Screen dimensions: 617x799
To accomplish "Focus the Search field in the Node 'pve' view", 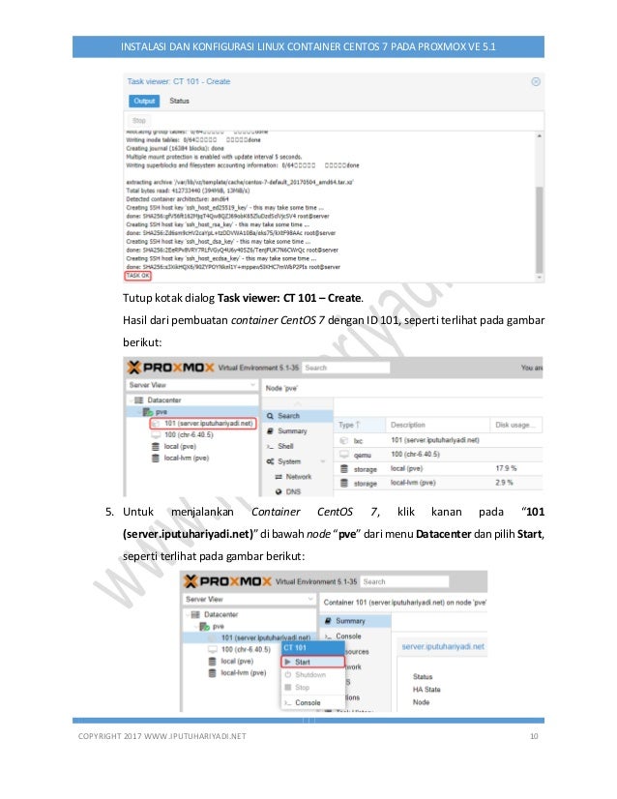I will [x=346, y=368].
